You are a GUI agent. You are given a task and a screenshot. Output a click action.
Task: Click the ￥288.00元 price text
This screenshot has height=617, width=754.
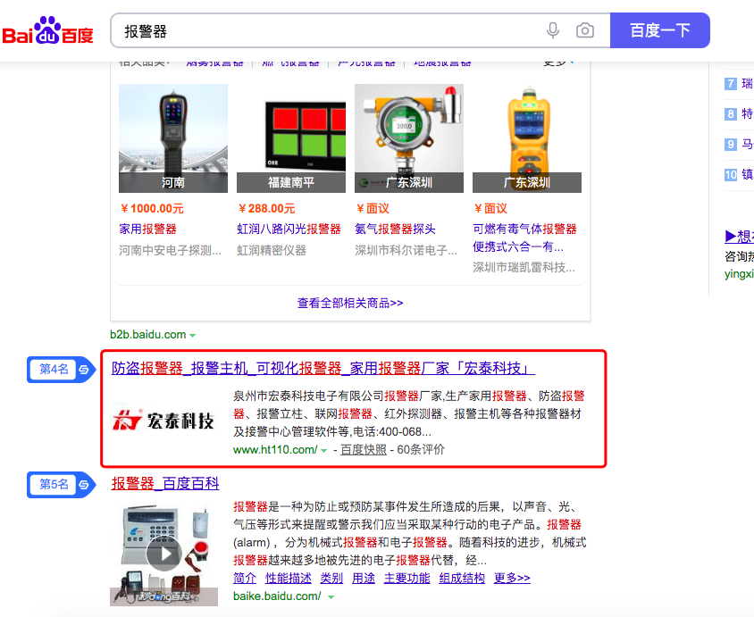tap(267, 208)
